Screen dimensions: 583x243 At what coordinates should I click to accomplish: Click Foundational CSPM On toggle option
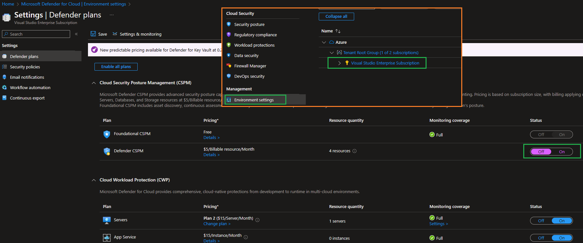pyautogui.click(x=562, y=134)
